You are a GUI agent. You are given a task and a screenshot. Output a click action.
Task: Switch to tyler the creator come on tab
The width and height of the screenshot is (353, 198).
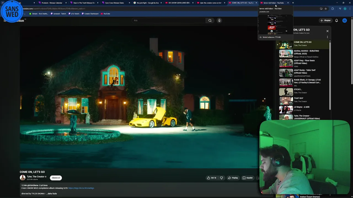211,3
